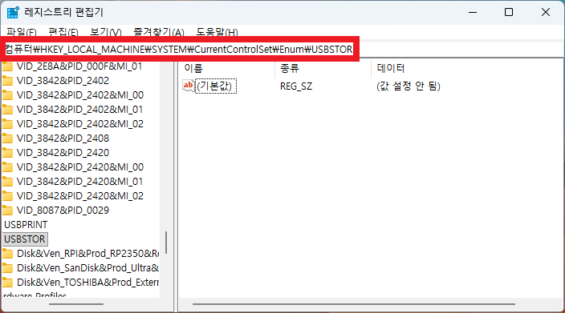
Task: Open the 도움말(H) menu
Action: click(217, 32)
